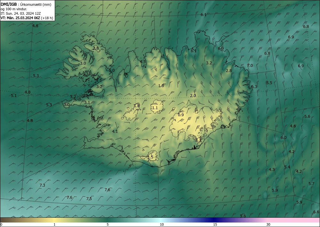Image resolution: width=320 pixels, height=227 pixels.
Task: Click the 5.5 value east of Iceland
Action: [x=269, y=83]
